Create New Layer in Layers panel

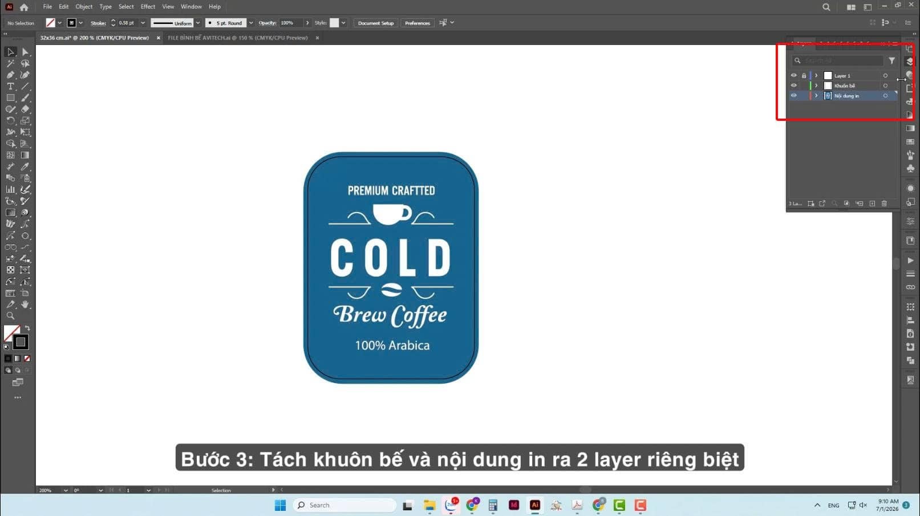pyautogui.click(x=872, y=204)
